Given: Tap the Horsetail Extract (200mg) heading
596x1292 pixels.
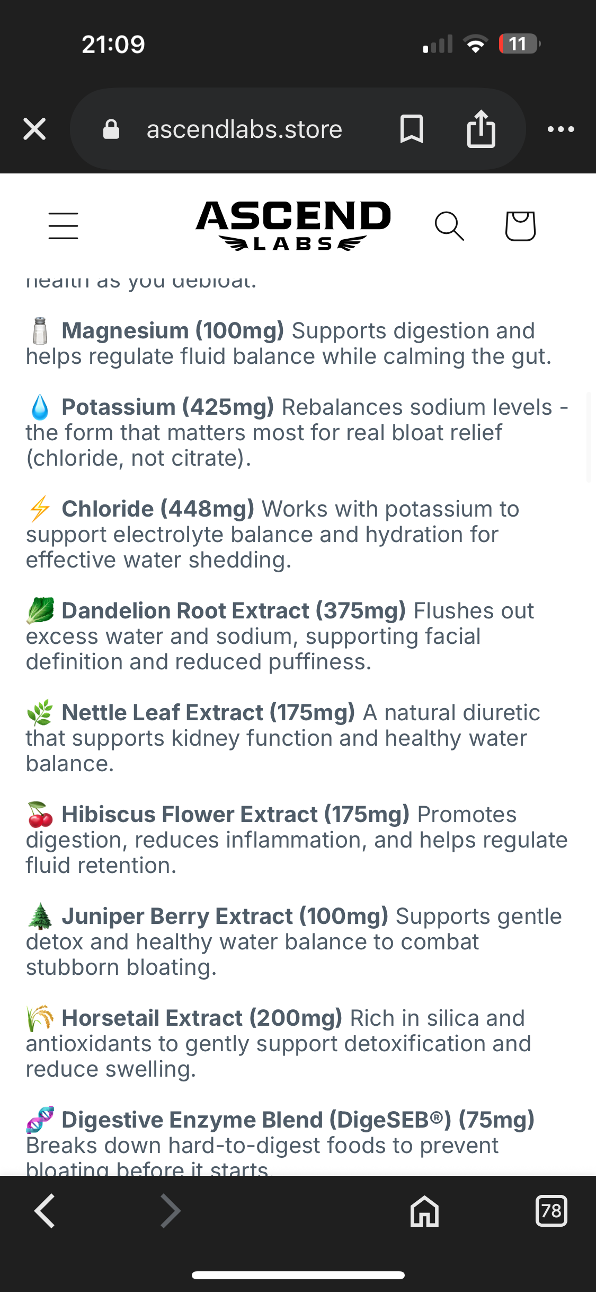Looking at the screenshot, I should [x=202, y=1018].
